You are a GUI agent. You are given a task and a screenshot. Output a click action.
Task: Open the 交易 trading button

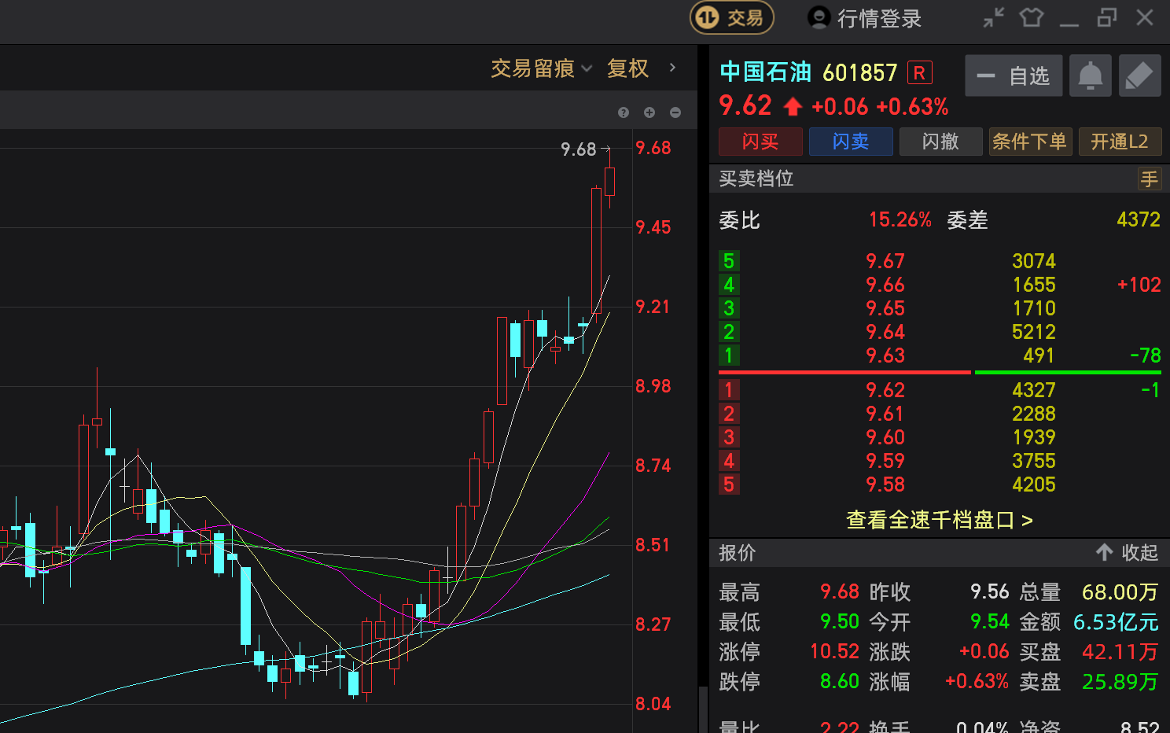[731, 17]
